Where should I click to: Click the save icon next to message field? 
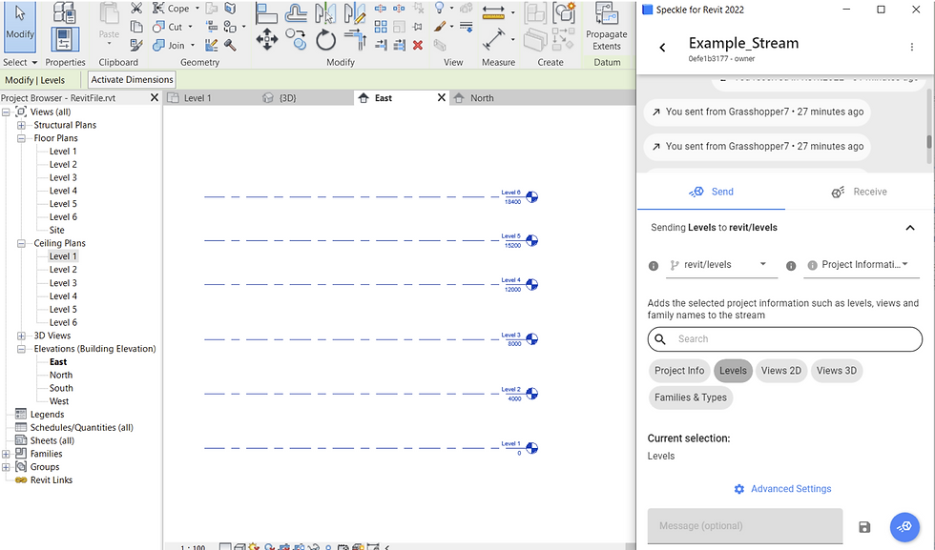coord(864,527)
